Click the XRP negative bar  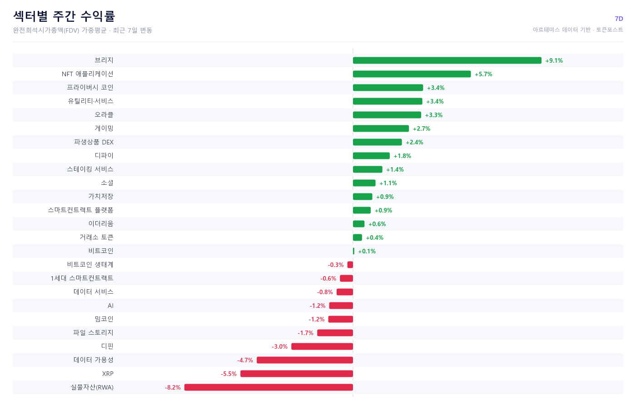pyautogui.click(x=297, y=374)
